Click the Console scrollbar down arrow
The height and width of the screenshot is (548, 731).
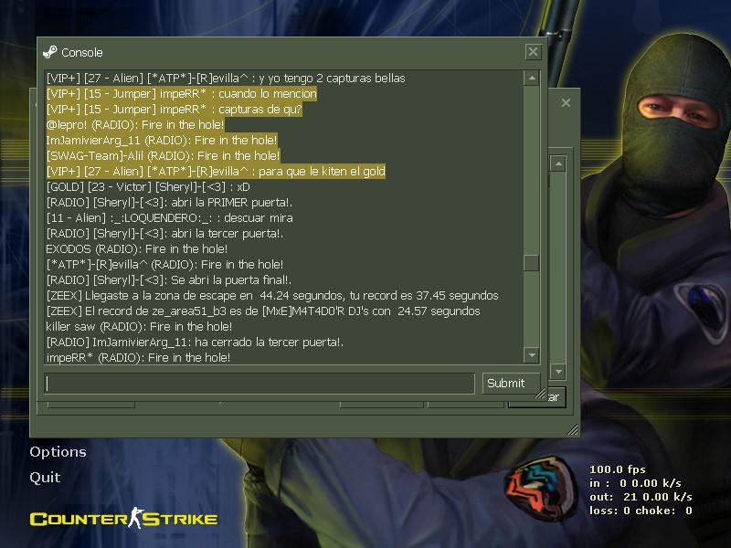532,355
